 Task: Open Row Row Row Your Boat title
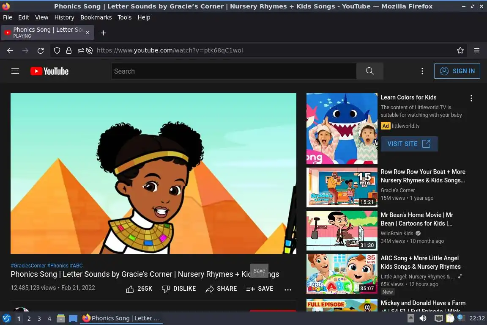pos(423,176)
